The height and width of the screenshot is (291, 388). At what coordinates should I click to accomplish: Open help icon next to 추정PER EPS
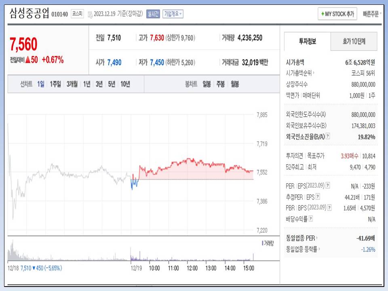(318, 197)
